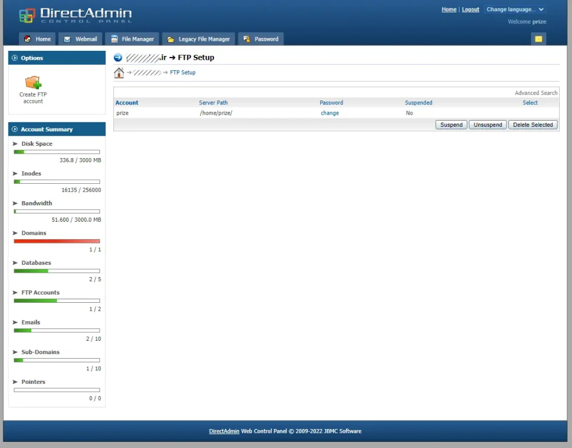
Task: Open the change password link
Action: click(330, 113)
